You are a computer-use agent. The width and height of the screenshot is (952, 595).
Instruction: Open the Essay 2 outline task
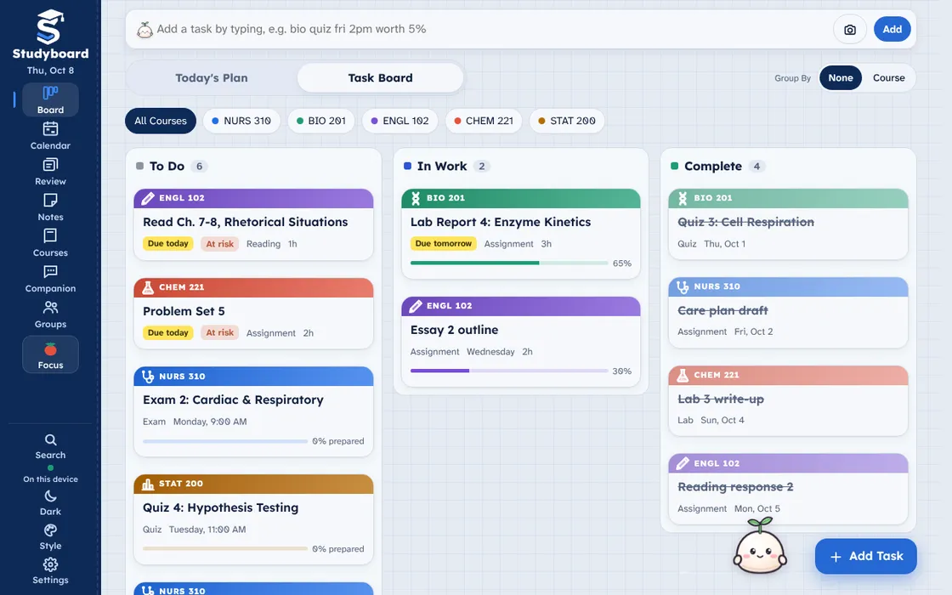(521, 342)
